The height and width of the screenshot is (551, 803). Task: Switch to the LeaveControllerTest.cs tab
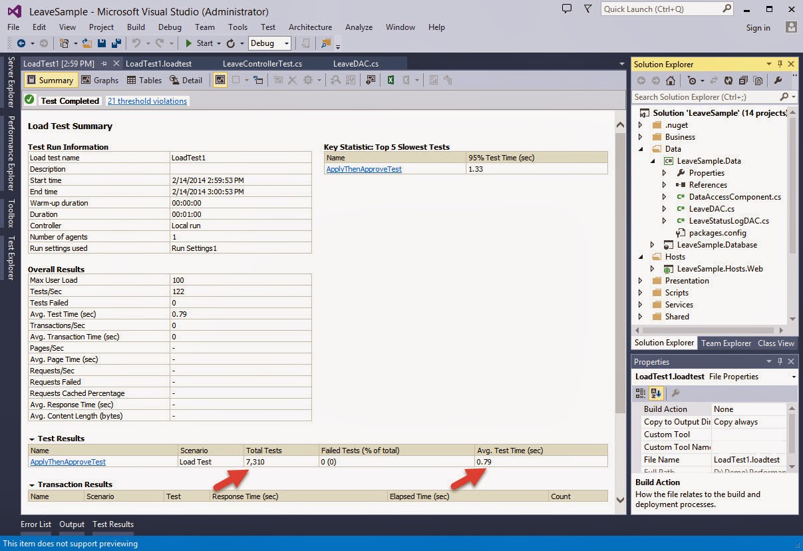tap(262, 64)
